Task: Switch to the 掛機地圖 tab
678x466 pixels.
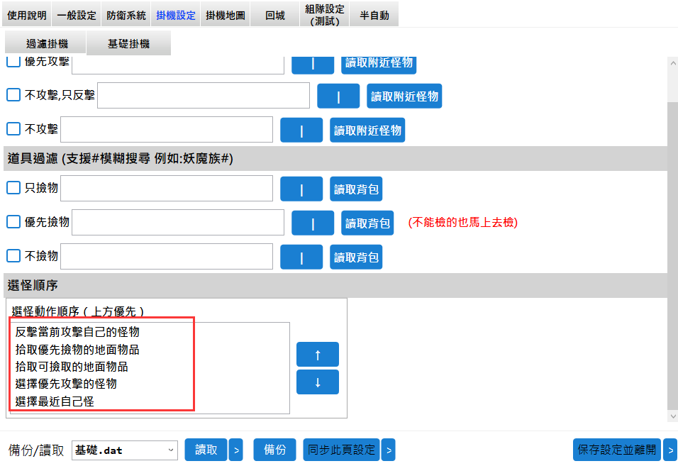Action: (x=225, y=15)
